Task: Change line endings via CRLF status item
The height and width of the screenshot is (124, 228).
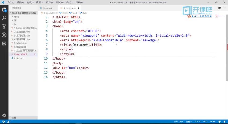Action: (205, 122)
